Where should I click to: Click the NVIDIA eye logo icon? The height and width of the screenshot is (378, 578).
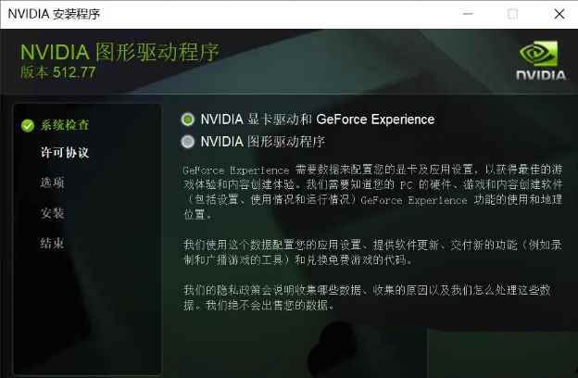coord(538,54)
